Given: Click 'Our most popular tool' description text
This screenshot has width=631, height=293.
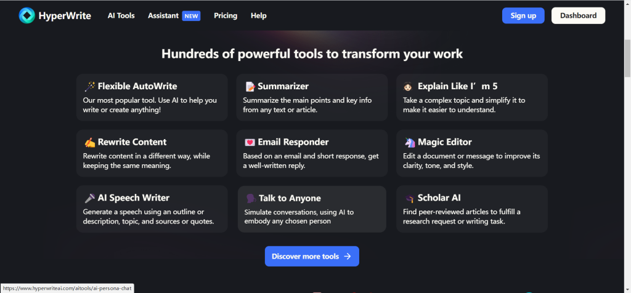Looking at the screenshot, I should pos(150,105).
